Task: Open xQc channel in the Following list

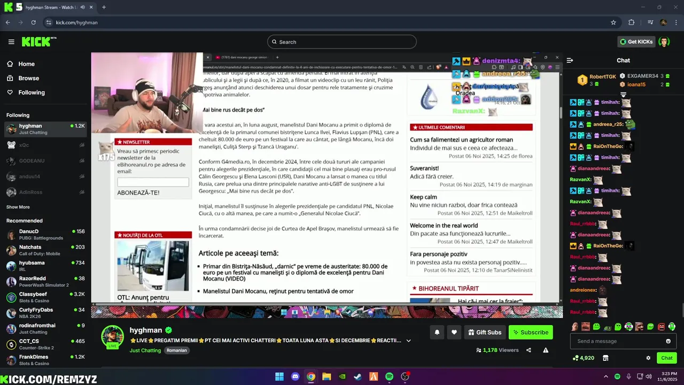Action: click(45, 145)
